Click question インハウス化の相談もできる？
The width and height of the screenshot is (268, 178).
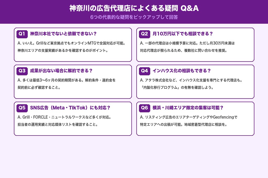pyautogui.click(x=182, y=71)
